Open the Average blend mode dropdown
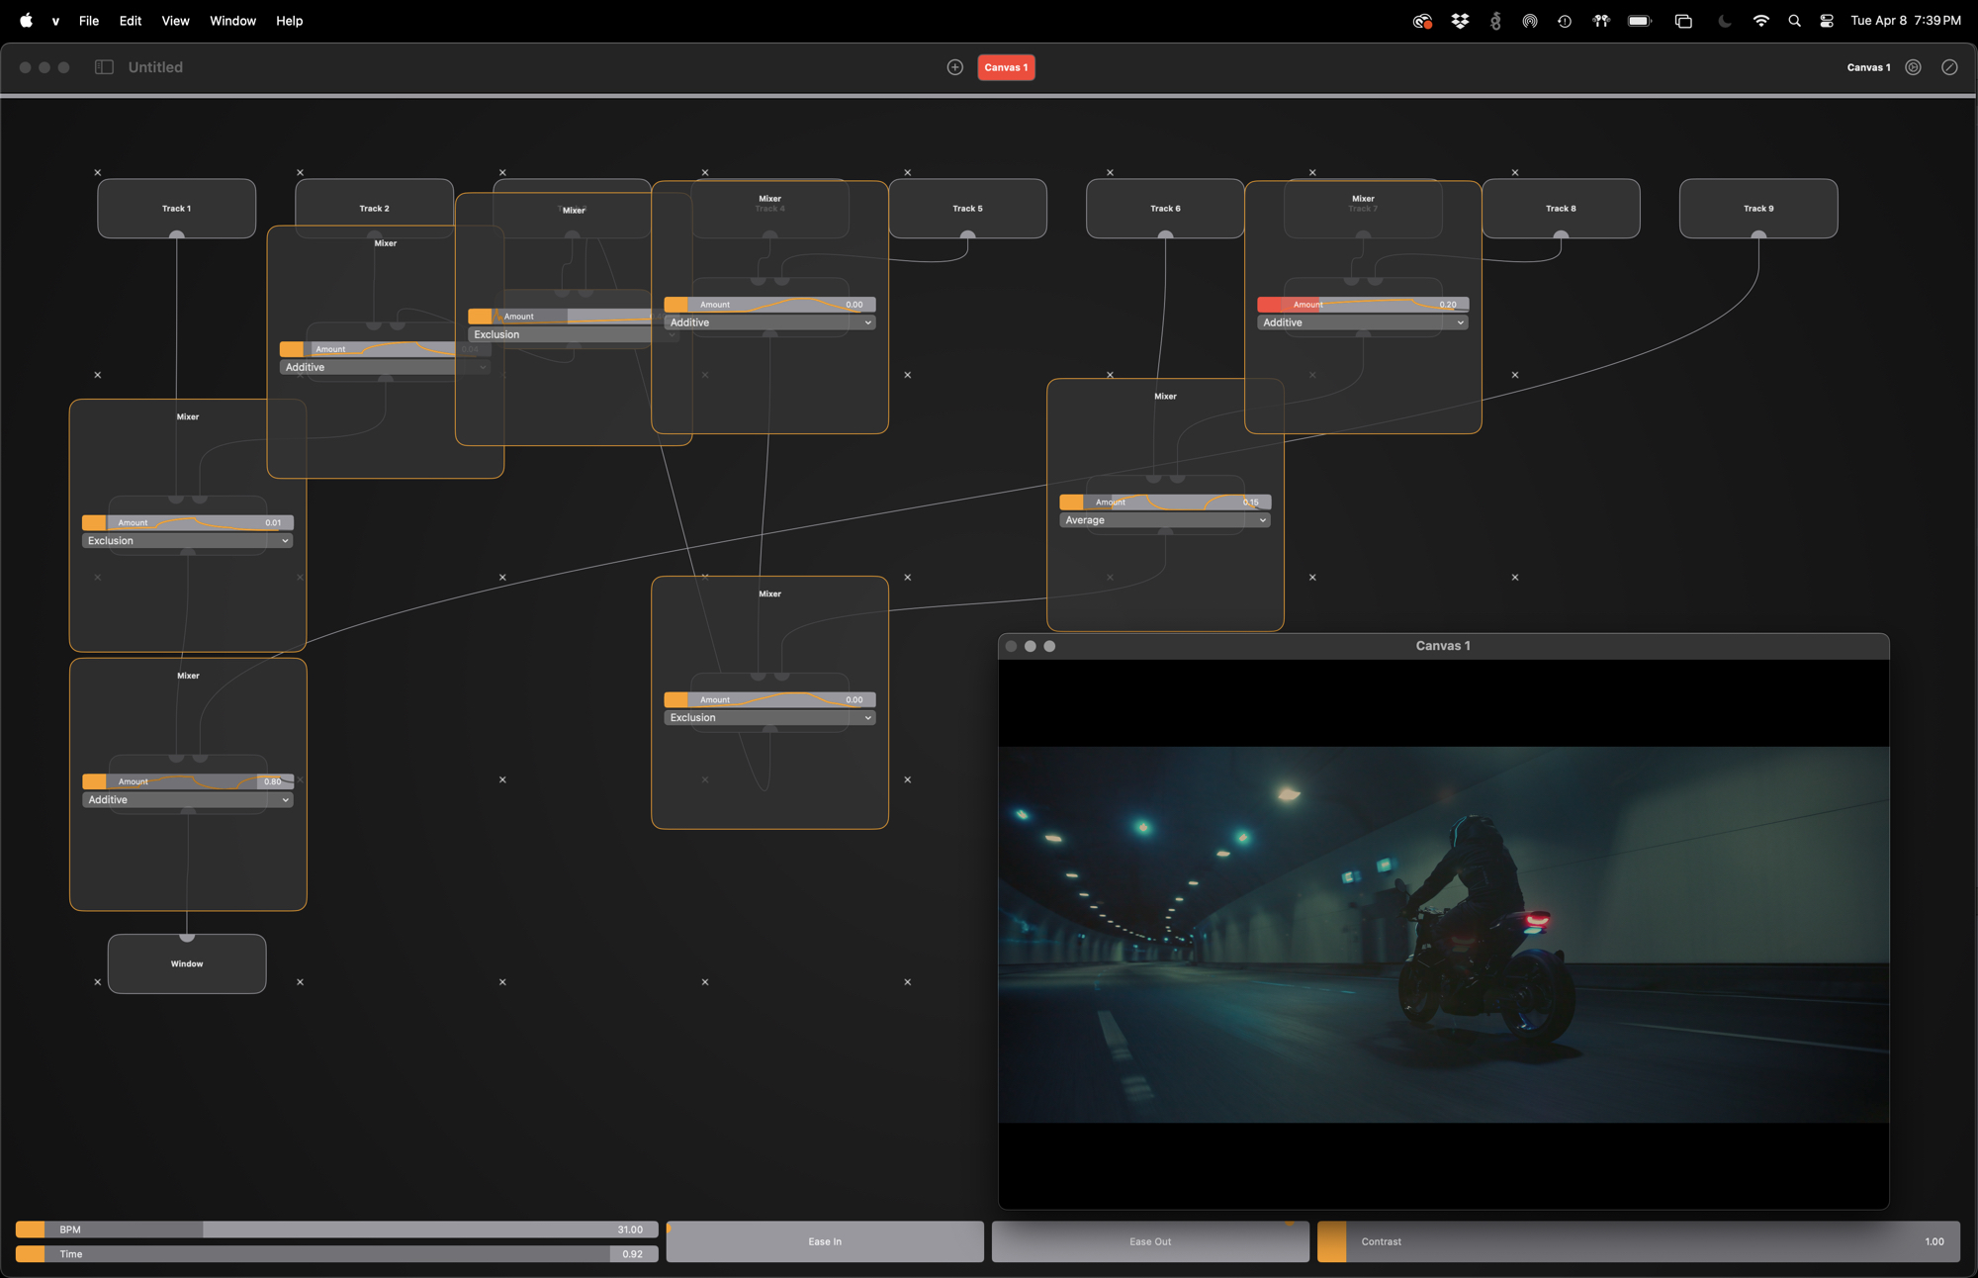Viewport: 1978px width, 1278px height. coord(1164,520)
